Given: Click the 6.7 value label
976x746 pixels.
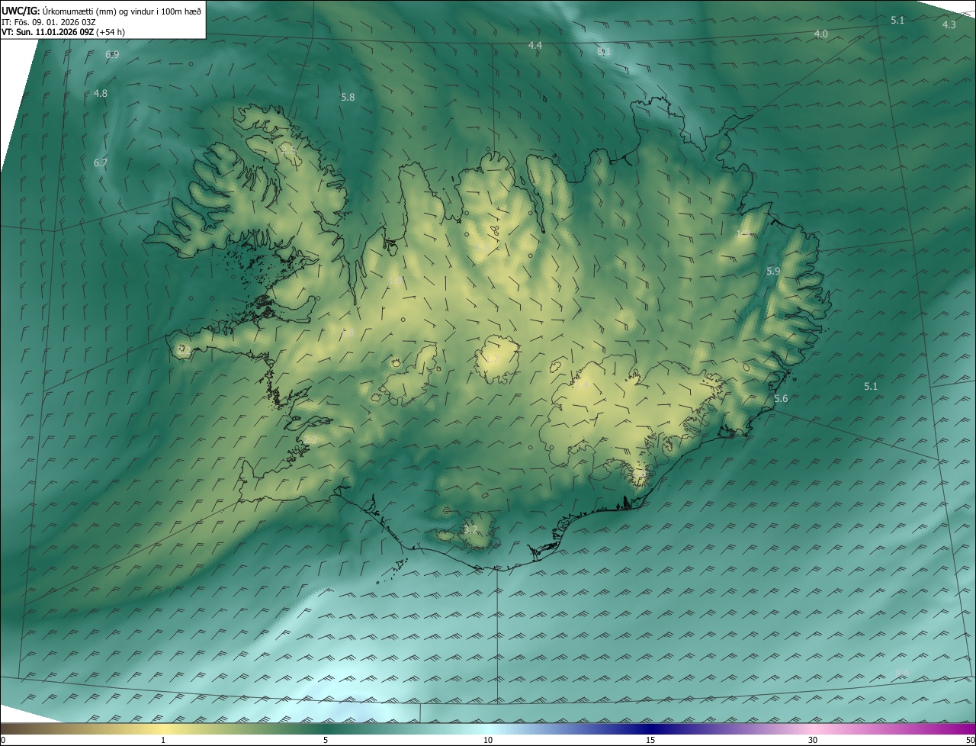Looking at the screenshot, I should pos(101,162).
